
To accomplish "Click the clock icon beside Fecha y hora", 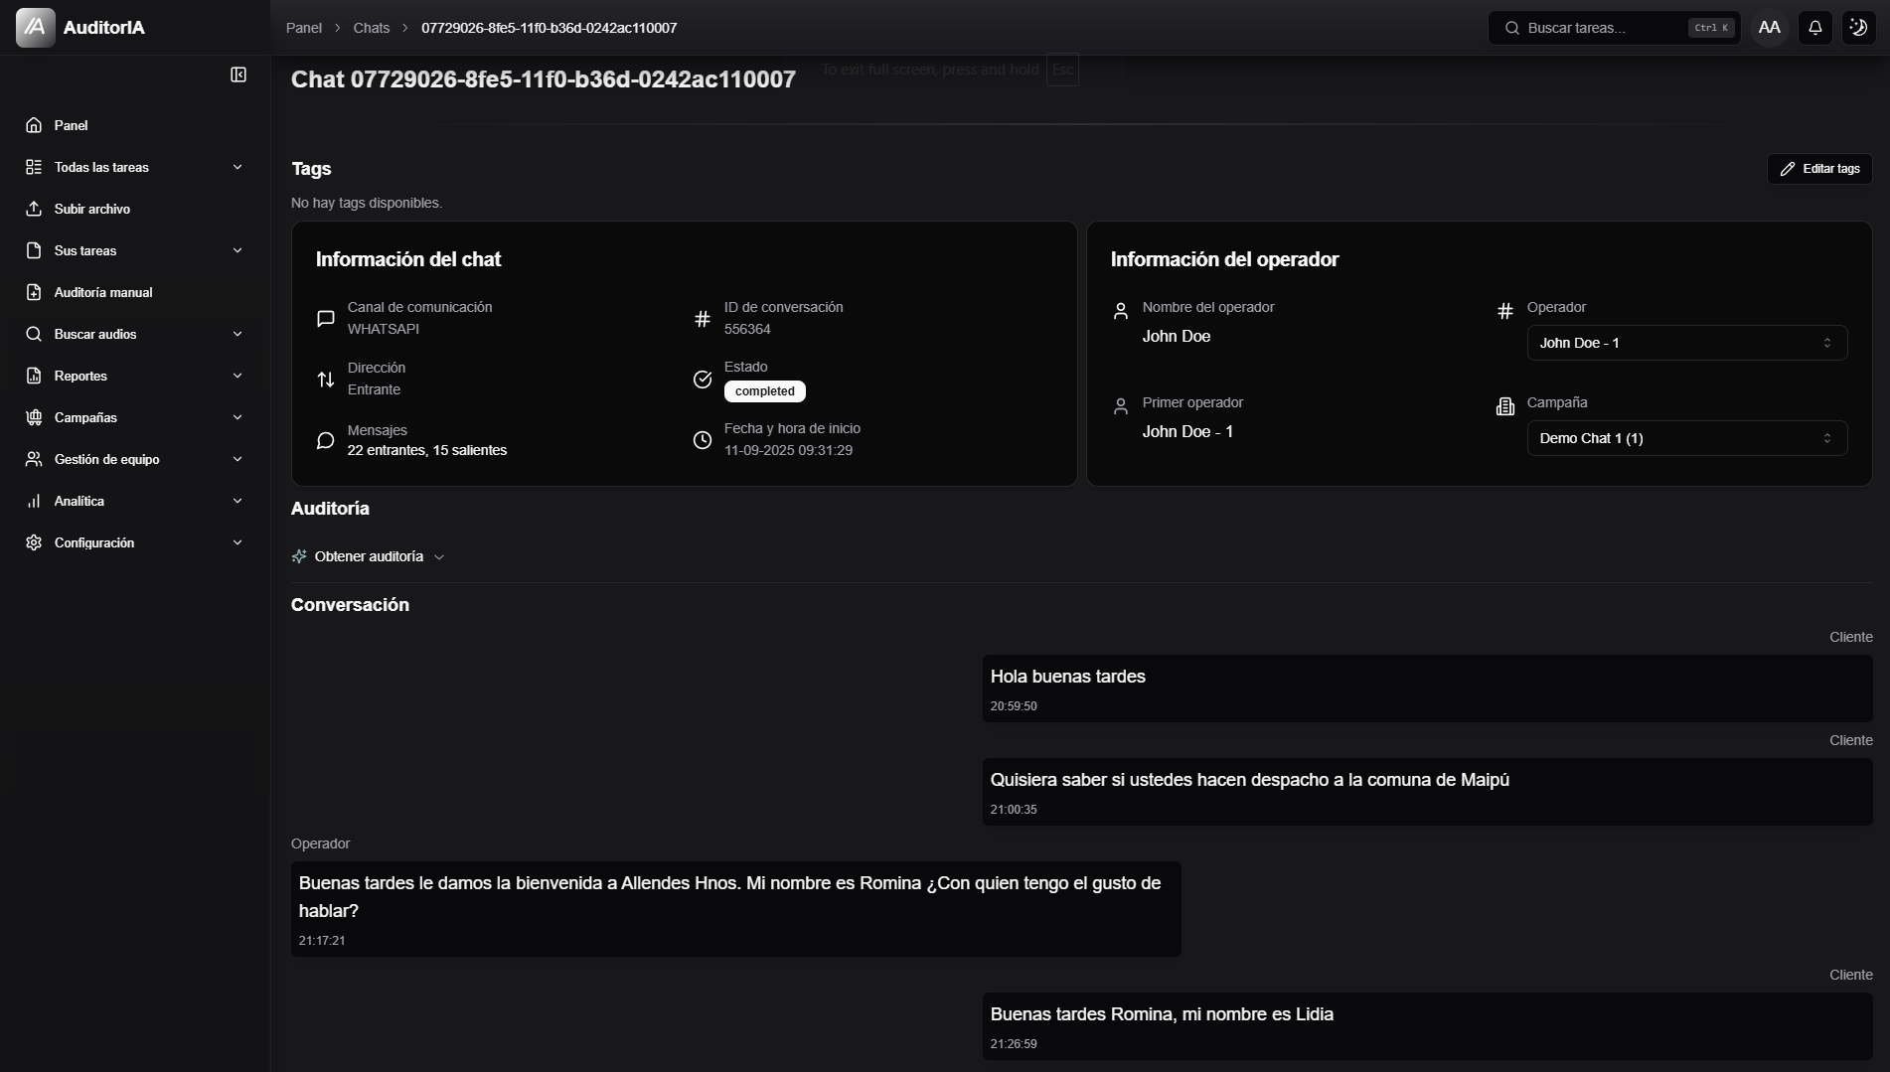I will pyautogui.click(x=703, y=440).
